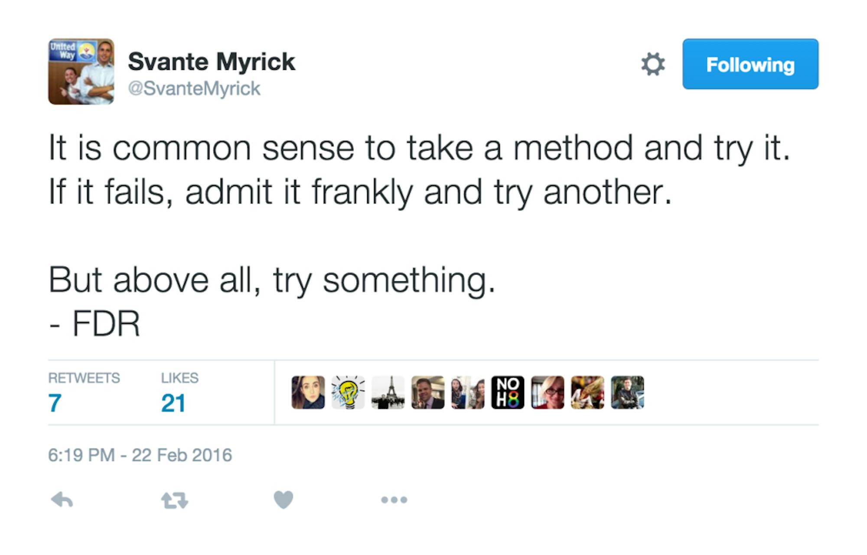Image resolution: width=867 pixels, height=555 pixels.
Task: Click the Eiffel Tower liker avatar
Action: coord(388,392)
